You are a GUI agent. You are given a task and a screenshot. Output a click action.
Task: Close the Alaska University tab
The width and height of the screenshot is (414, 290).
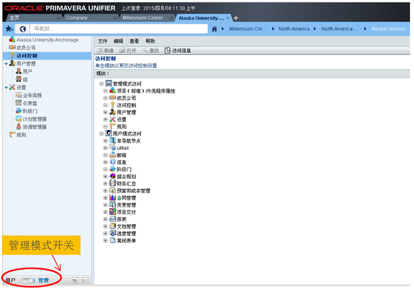[228, 18]
